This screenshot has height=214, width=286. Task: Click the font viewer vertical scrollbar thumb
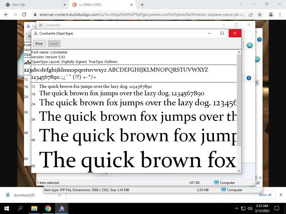(x=239, y=100)
